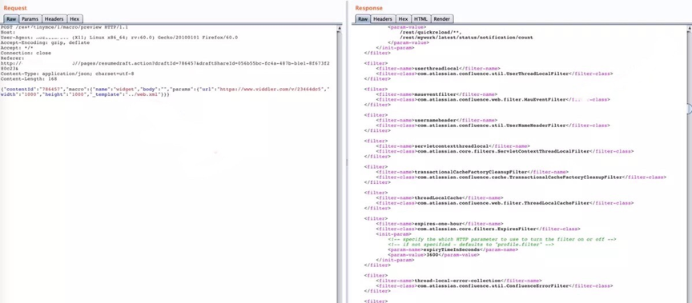Open the Response Hex tab
692x303 pixels.
403,19
